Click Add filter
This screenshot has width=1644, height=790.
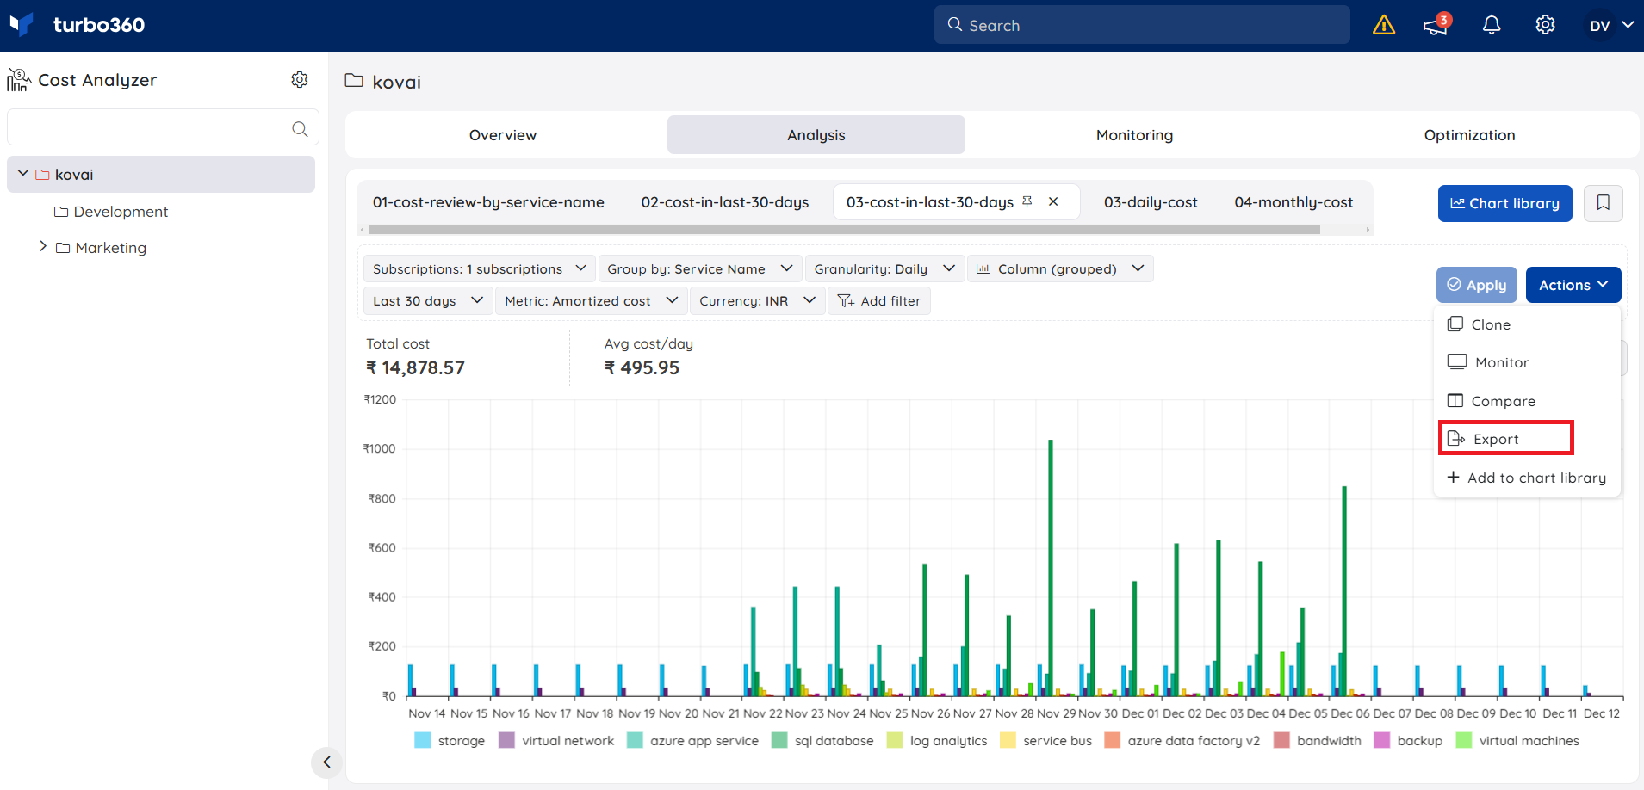tap(879, 301)
